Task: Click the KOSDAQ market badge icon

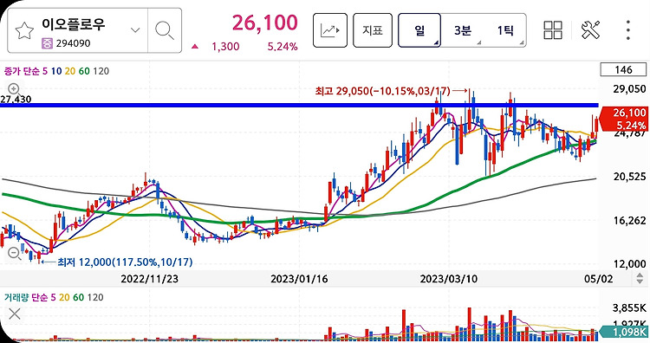Action: coord(48,43)
